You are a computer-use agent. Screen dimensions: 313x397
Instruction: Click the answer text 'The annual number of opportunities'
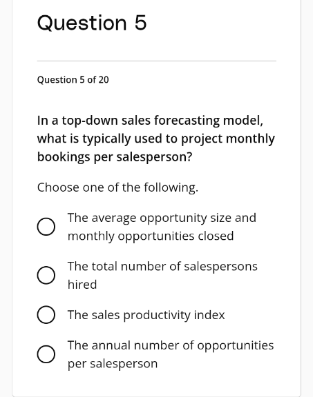click(x=171, y=345)
